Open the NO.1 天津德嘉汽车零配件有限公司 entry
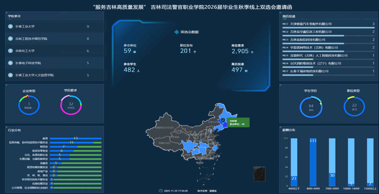 (311, 24)
